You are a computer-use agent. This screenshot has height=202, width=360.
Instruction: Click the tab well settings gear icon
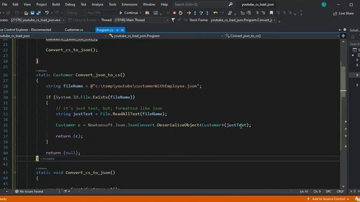tap(345, 30)
